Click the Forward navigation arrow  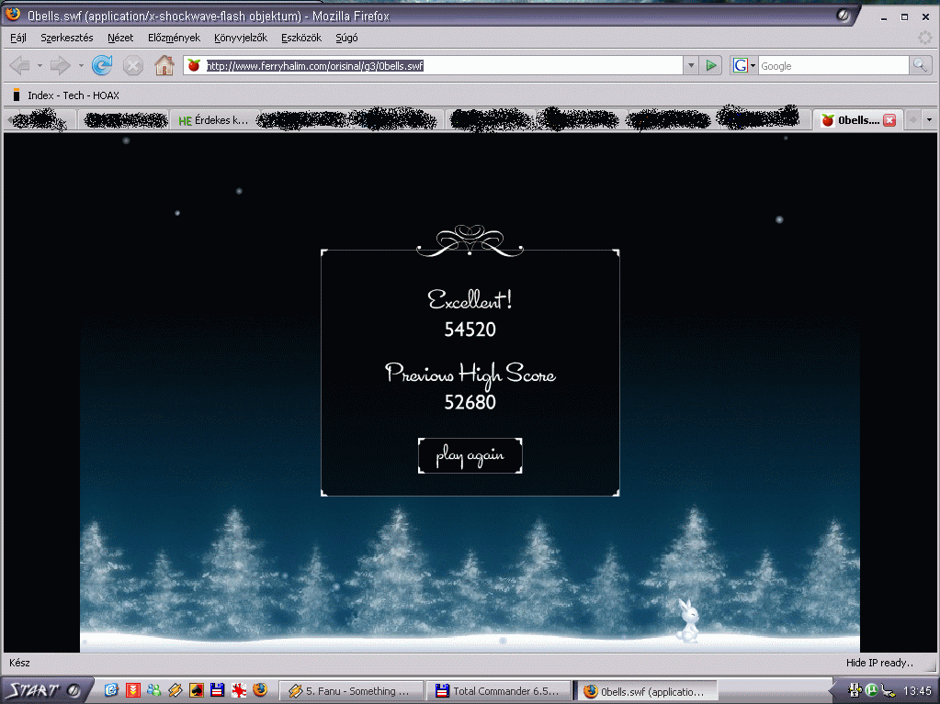[60, 65]
